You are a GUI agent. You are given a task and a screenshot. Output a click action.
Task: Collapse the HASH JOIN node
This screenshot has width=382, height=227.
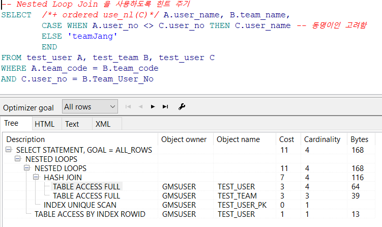click(36, 177)
